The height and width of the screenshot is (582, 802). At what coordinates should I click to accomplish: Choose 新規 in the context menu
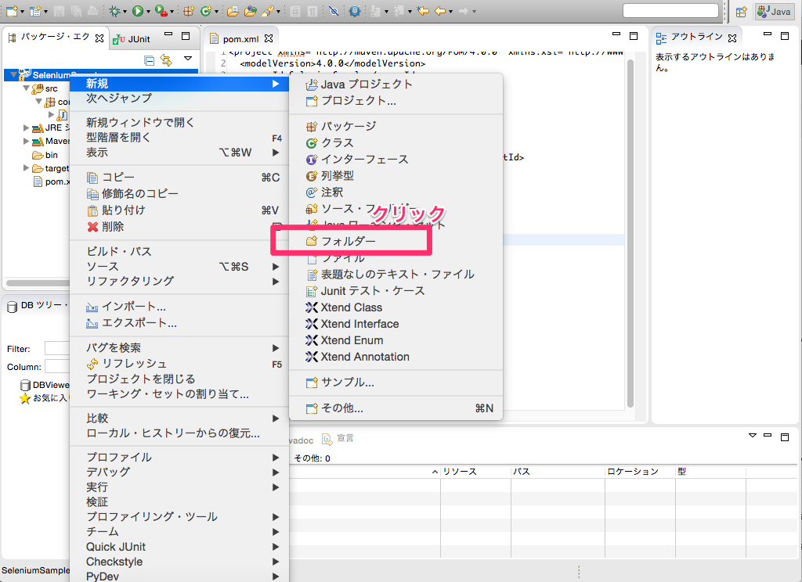(x=179, y=83)
